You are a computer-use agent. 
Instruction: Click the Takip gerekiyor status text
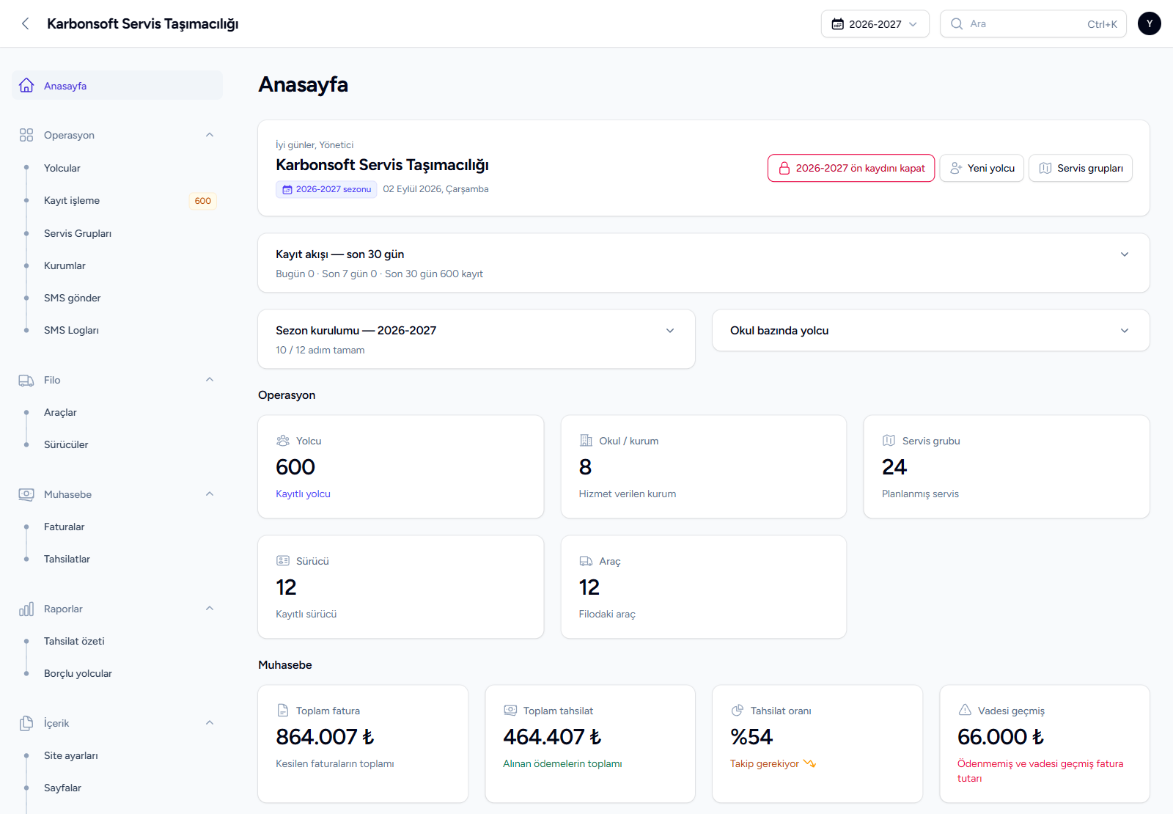tap(764, 763)
